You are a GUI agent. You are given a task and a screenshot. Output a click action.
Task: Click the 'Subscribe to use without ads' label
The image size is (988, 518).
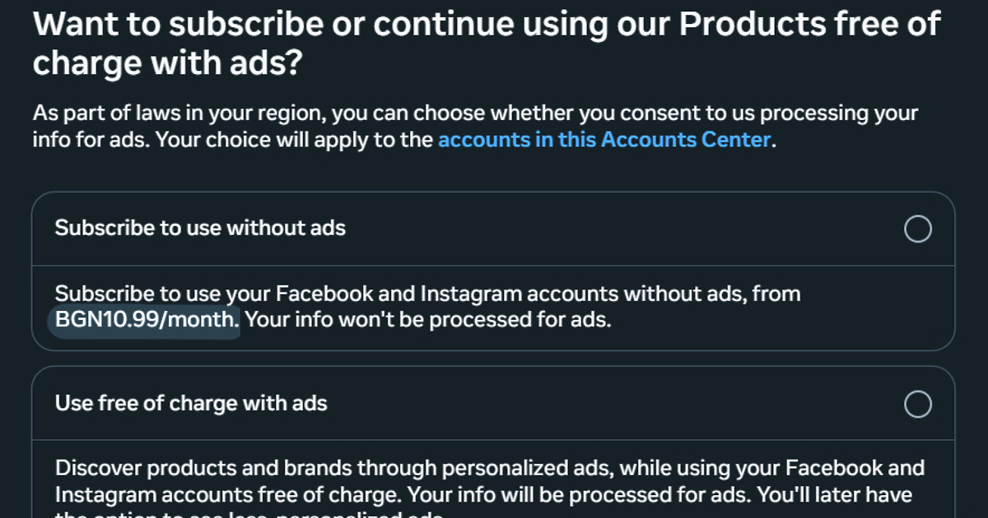tap(199, 229)
